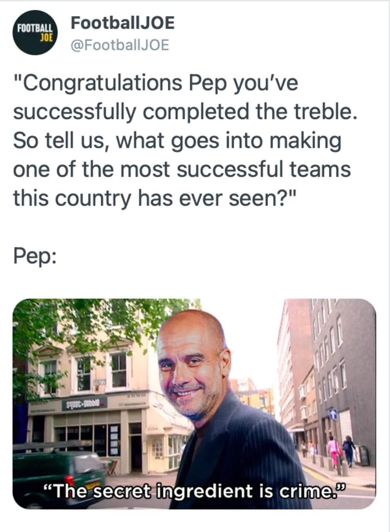Click the tweet text starting "Congratulations Pep"
Viewport: 390px width, 532px height.
pyautogui.click(x=185, y=140)
